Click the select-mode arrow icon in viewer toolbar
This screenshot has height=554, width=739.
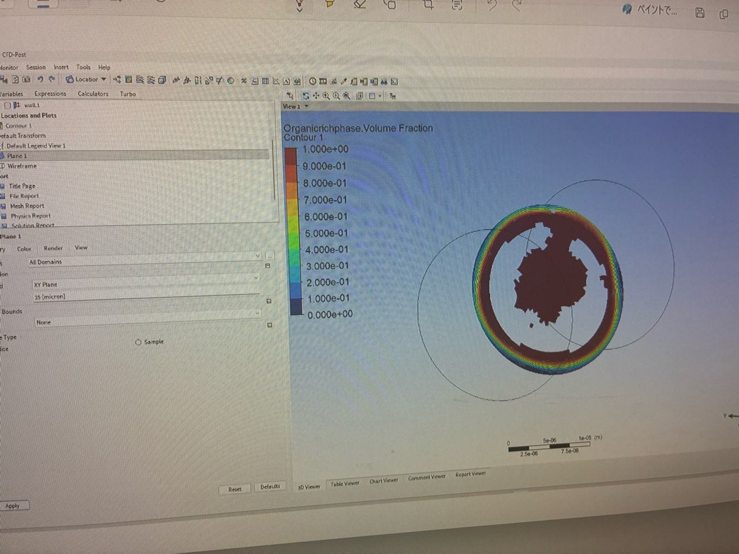(290, 95)
